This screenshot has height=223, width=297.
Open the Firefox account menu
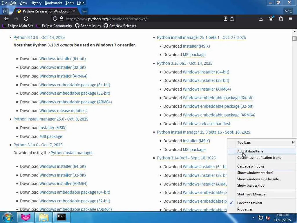tap(271, 19)
